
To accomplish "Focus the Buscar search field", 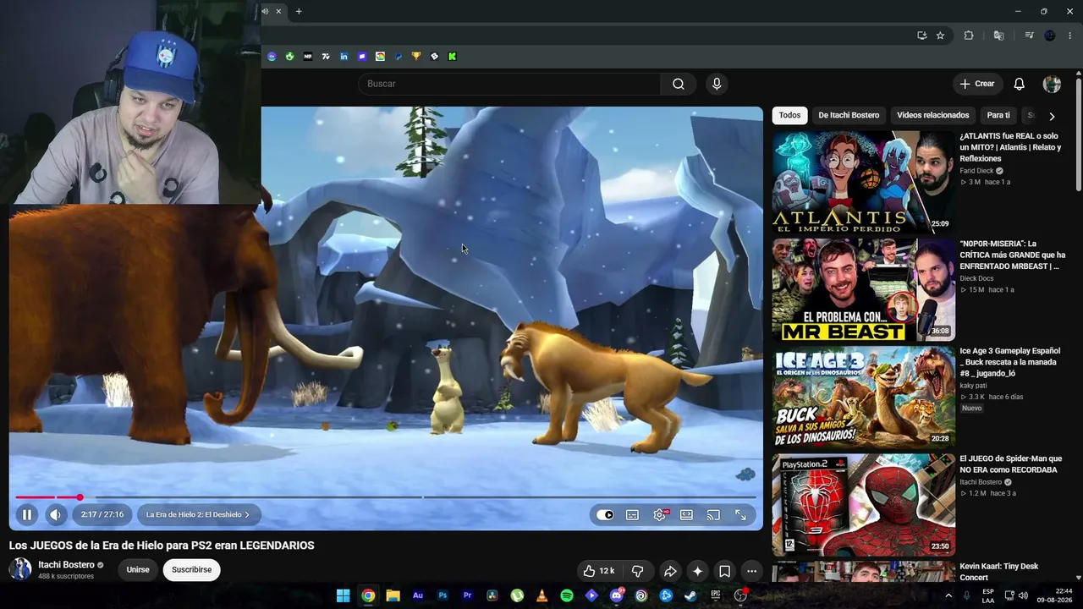I will (509, 84).
